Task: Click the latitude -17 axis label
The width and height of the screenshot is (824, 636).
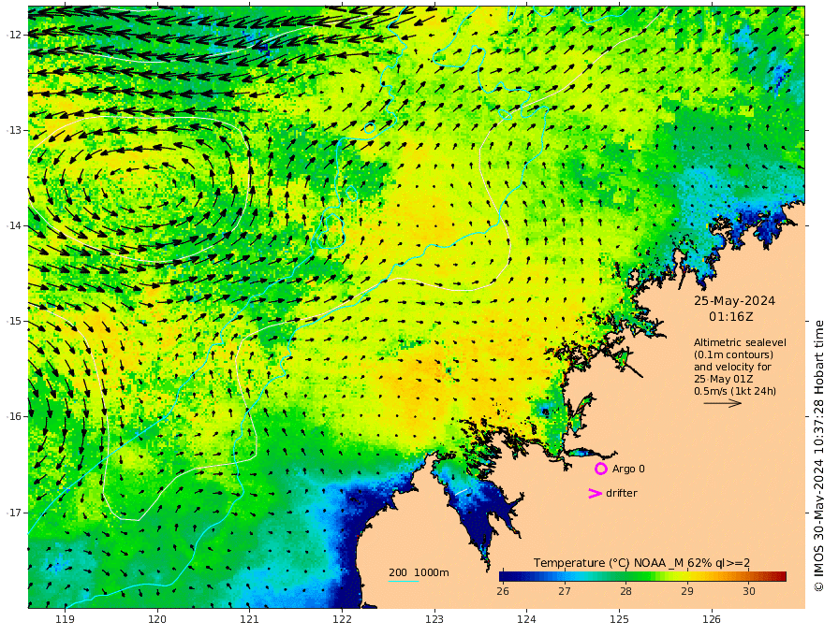Action: pos(13,513)
